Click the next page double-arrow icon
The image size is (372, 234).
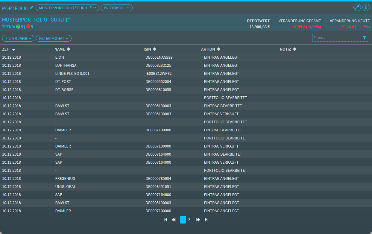[x=198, y=220]
